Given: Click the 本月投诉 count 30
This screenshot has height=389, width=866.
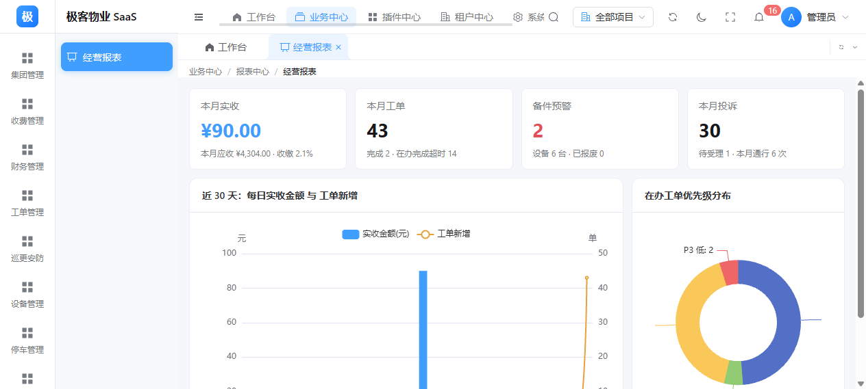Looking at the screenshot, I should 710,131.
